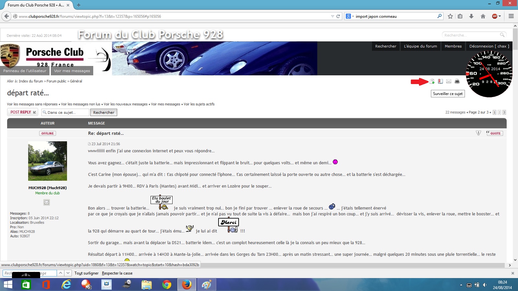Toggle Tout surligner in find bar
Image resolution: width=518 pixels, height=291 pixels.
pyautogui.click(x=86, y=273)
